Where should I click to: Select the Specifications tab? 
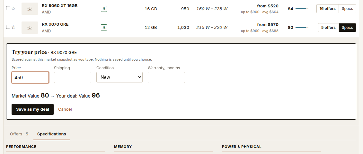(52, 134)
